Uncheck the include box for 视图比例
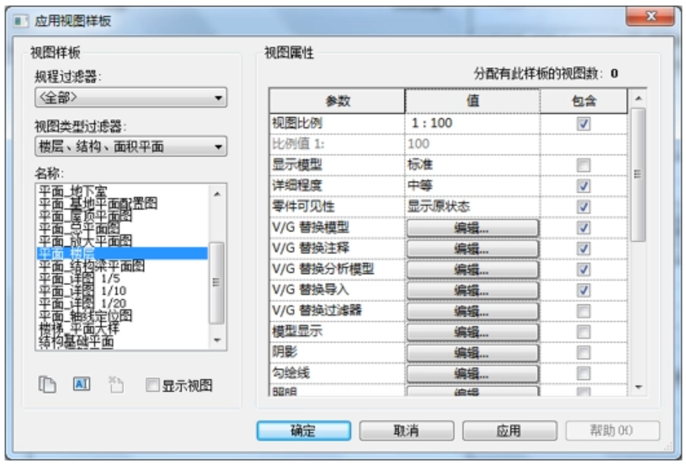 coord(583,123)
